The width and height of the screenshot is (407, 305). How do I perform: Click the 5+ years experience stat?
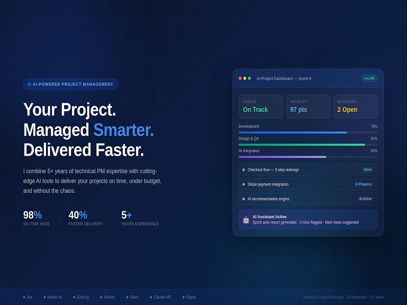[140, 218]
